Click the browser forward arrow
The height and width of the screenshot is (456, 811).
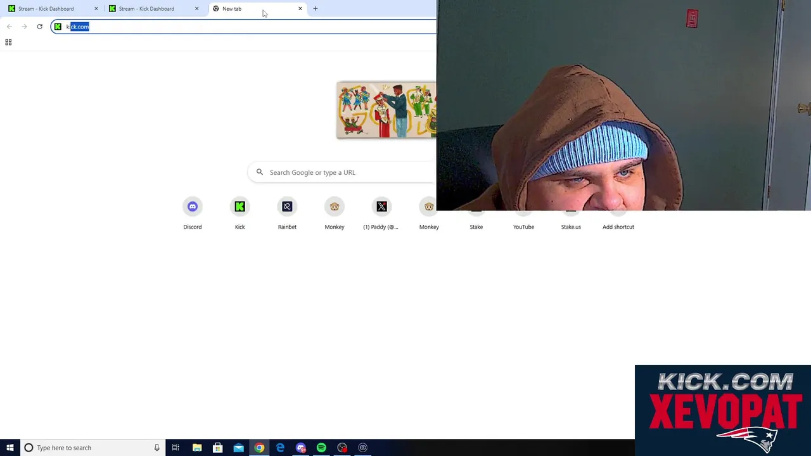point(24,27)
